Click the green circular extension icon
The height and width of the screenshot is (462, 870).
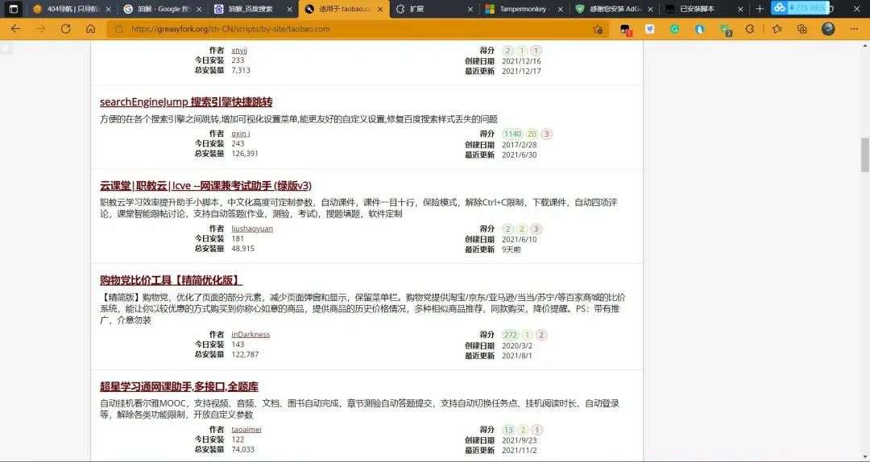click(x=675, y=30)
